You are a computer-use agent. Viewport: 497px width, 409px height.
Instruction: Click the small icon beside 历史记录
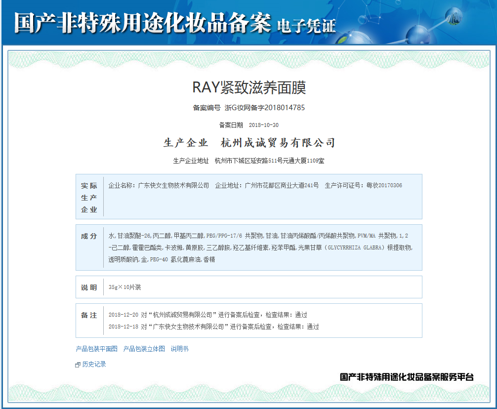(x=78, y=365)
